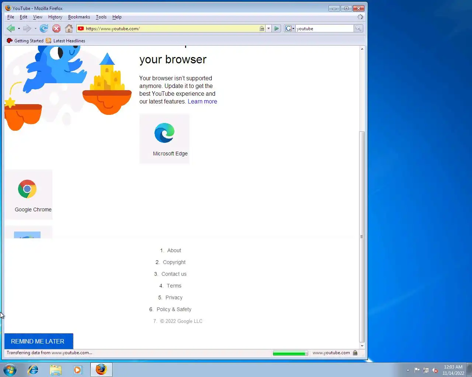472x377 pixels.
Task: Click the status bar padlock icon
Action: pyautogui.click(x=355, y=353)
